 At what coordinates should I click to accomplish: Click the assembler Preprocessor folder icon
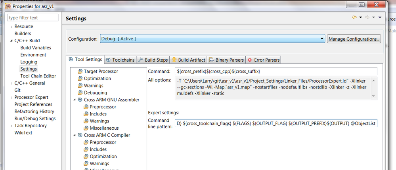(86, 107)
